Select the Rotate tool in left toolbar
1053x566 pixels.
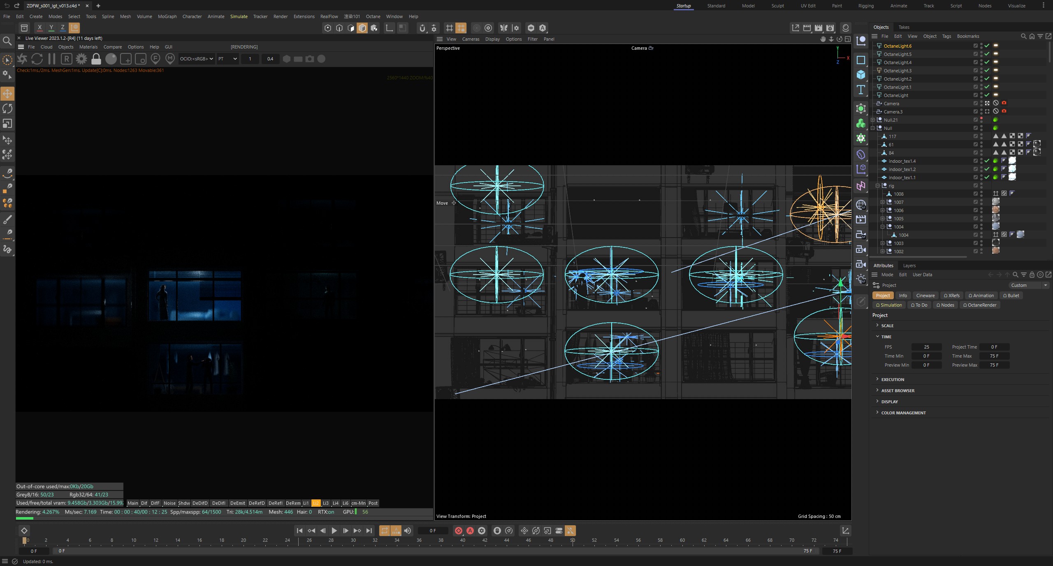point(7,109)
